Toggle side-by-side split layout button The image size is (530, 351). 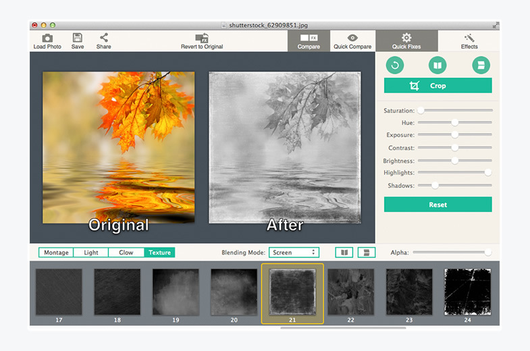pyautogui.click(x=344, y=252)
